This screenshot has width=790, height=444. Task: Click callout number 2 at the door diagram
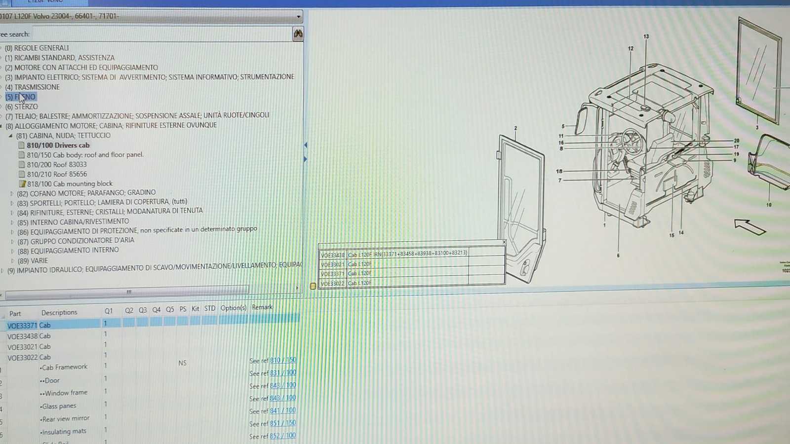(515, 128)
